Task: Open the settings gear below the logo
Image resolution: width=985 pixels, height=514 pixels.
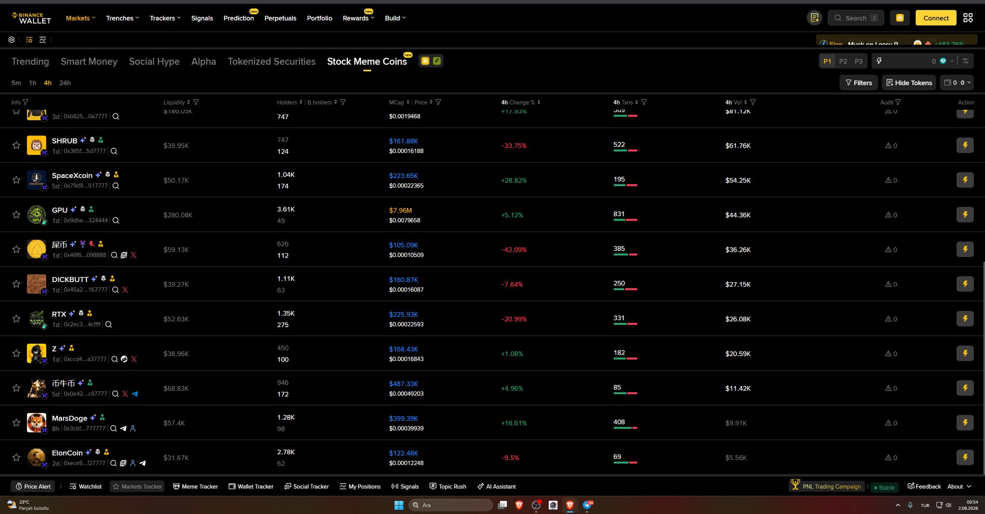Action: (x=12, y=40)
